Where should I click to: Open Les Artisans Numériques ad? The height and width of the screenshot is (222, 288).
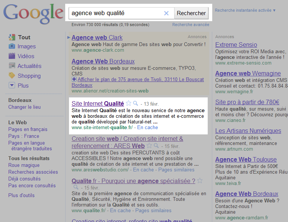(x=248, y=131)
